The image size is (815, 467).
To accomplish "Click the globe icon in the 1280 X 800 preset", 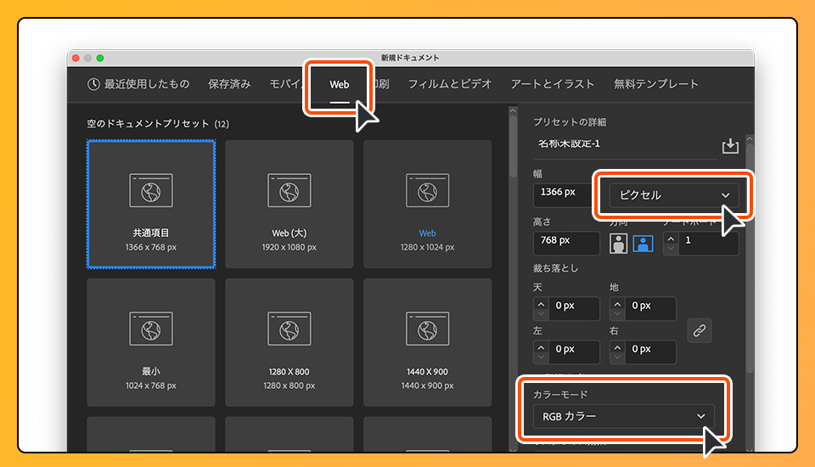I will [289, 329].
